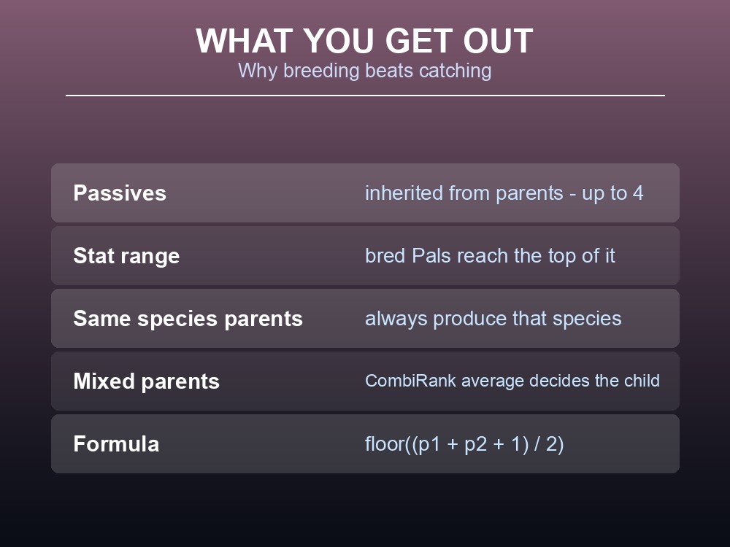The height and width of the screenshot is (547, 730).
Task: Click the Why breeding beats catching subtitle
Action: tap(364, 71)
